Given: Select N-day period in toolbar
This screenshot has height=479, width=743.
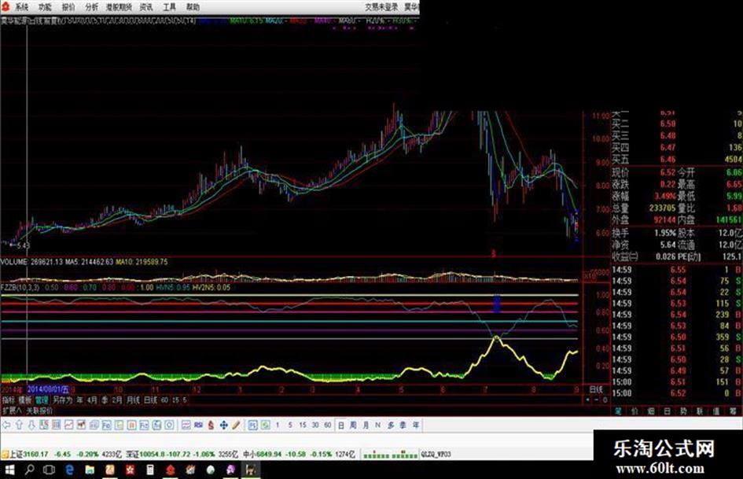Looking at the screenshot, I should [x=377, y=425].
